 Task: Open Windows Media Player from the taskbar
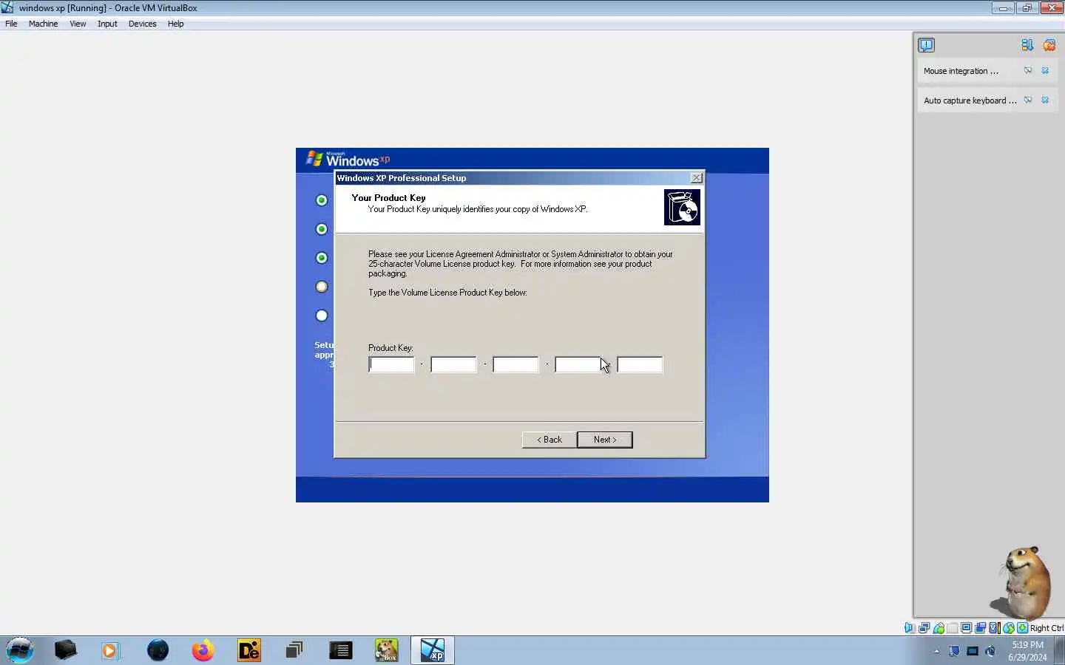pyautogui.click(x=110, y=650)
